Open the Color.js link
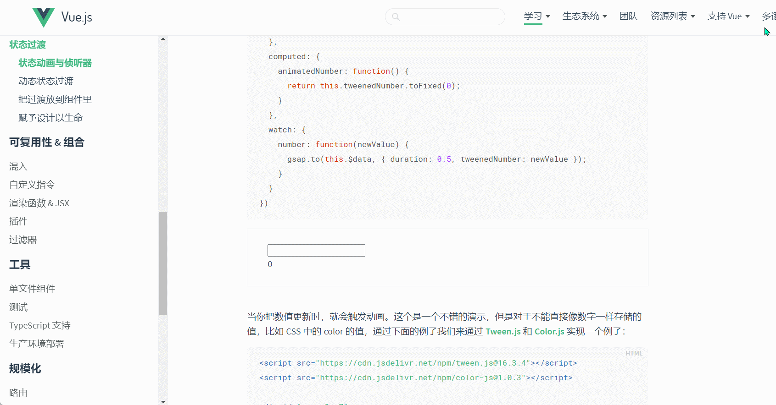The height and width of the screenshot is (405, 776). click(x=549, y=331)
